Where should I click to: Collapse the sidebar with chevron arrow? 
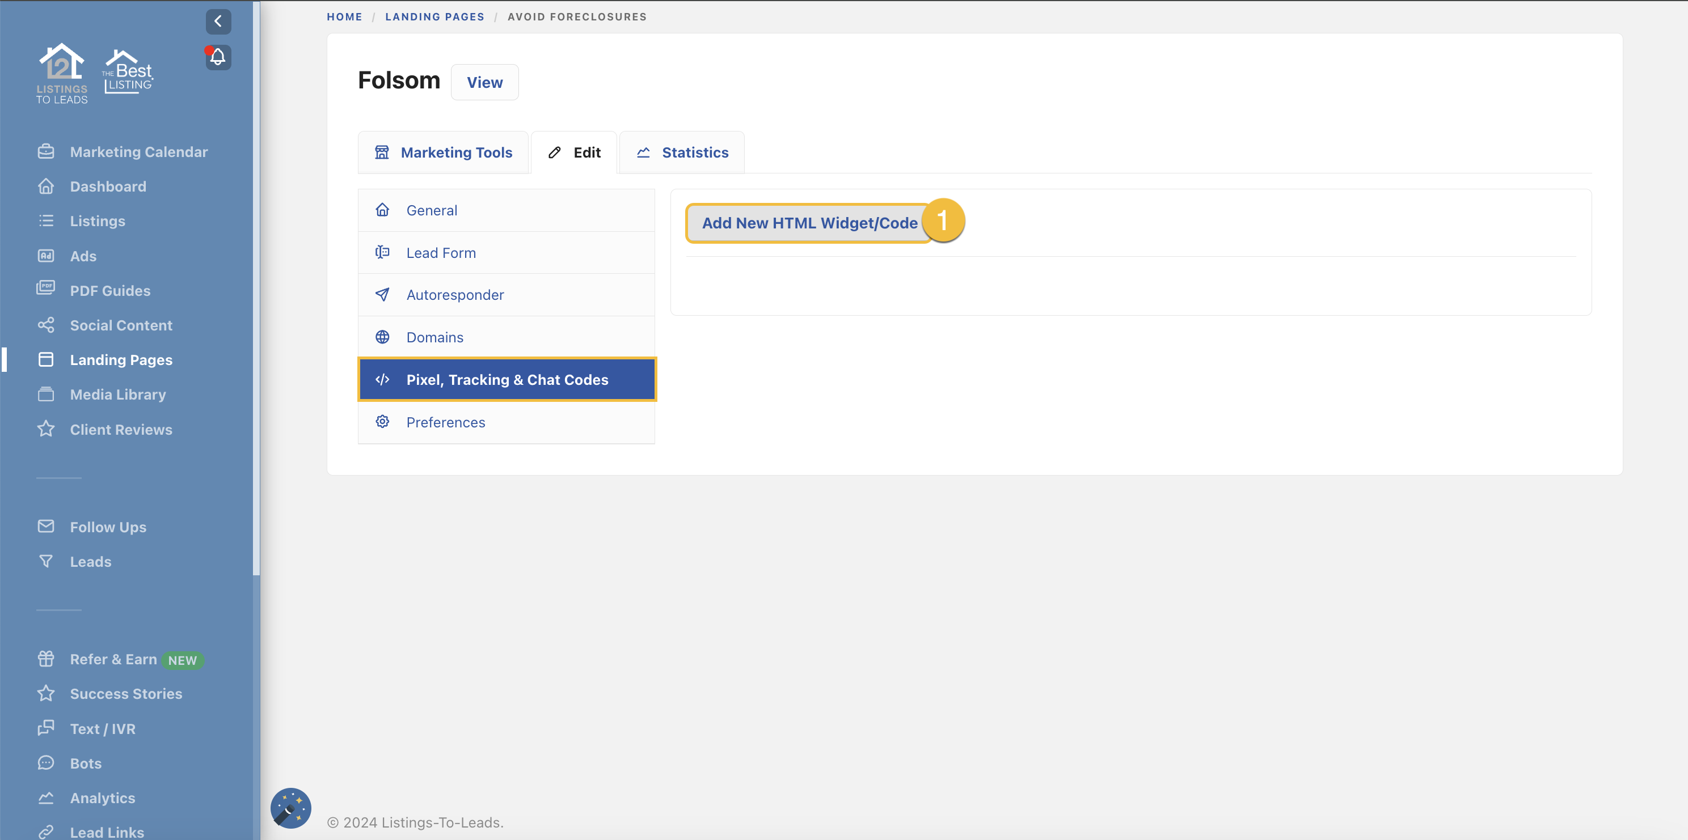218,21
